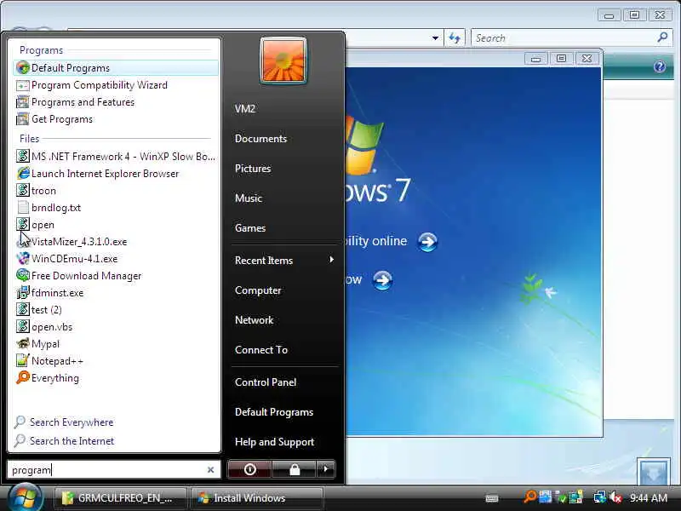Screen dimensions: 681x511
Task: Open brndlog.txt file
Action: click(x=116, y=208)
